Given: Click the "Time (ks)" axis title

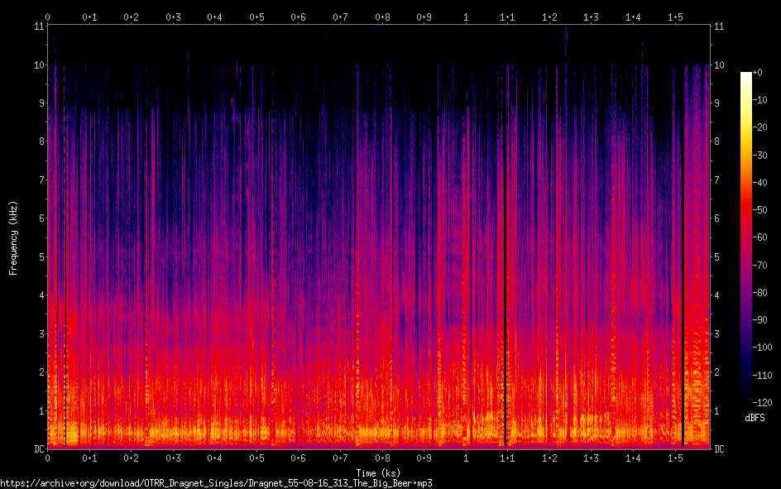Looking at the screenshot, I should (377, 473).
